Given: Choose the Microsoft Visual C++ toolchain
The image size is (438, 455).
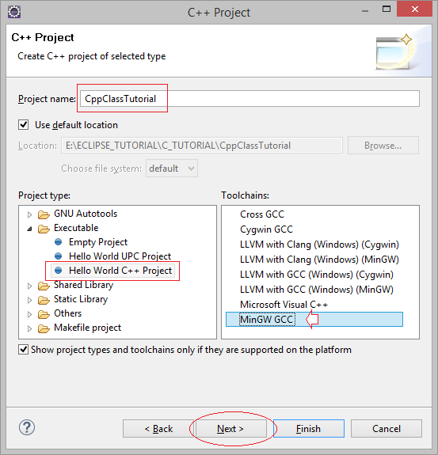Looking at the screenshot, I should (x=284, y=305).
